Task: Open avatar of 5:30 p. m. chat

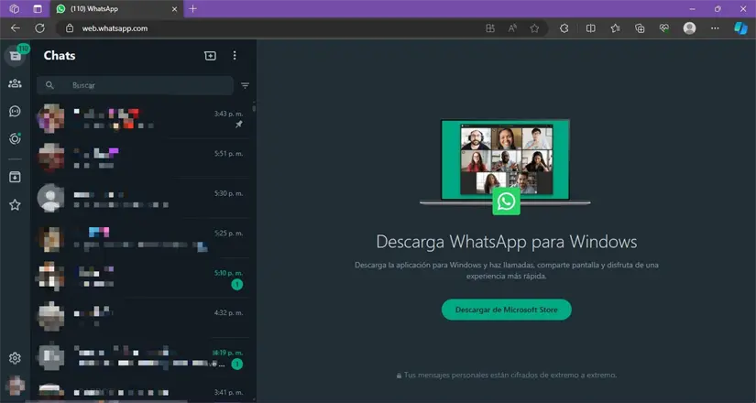Action: [x=50, y=198]
